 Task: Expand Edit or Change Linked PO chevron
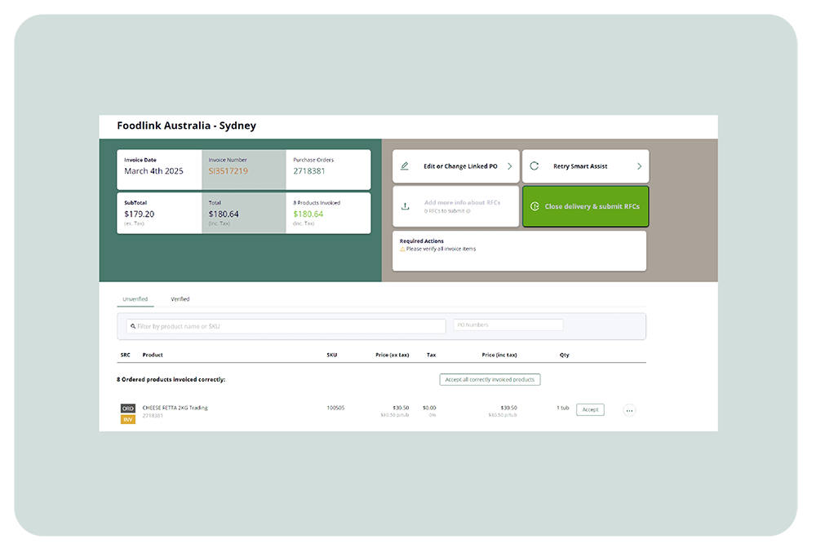[x=510, y=166]
